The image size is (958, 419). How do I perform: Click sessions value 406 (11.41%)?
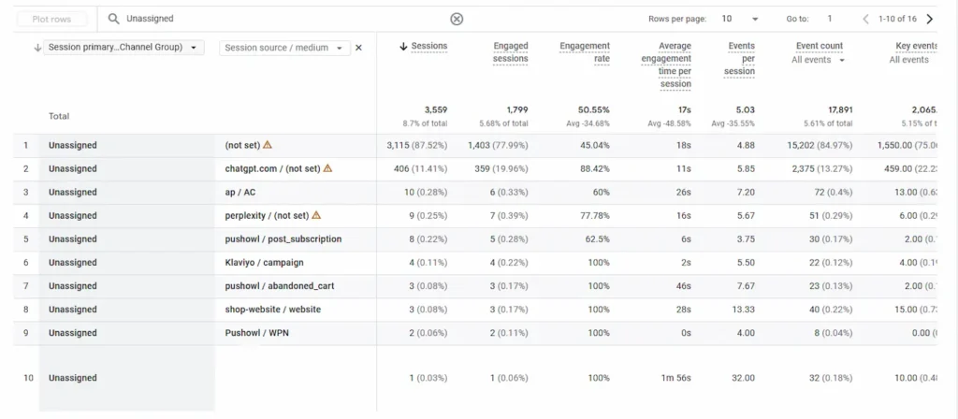[x=421, y=168]
